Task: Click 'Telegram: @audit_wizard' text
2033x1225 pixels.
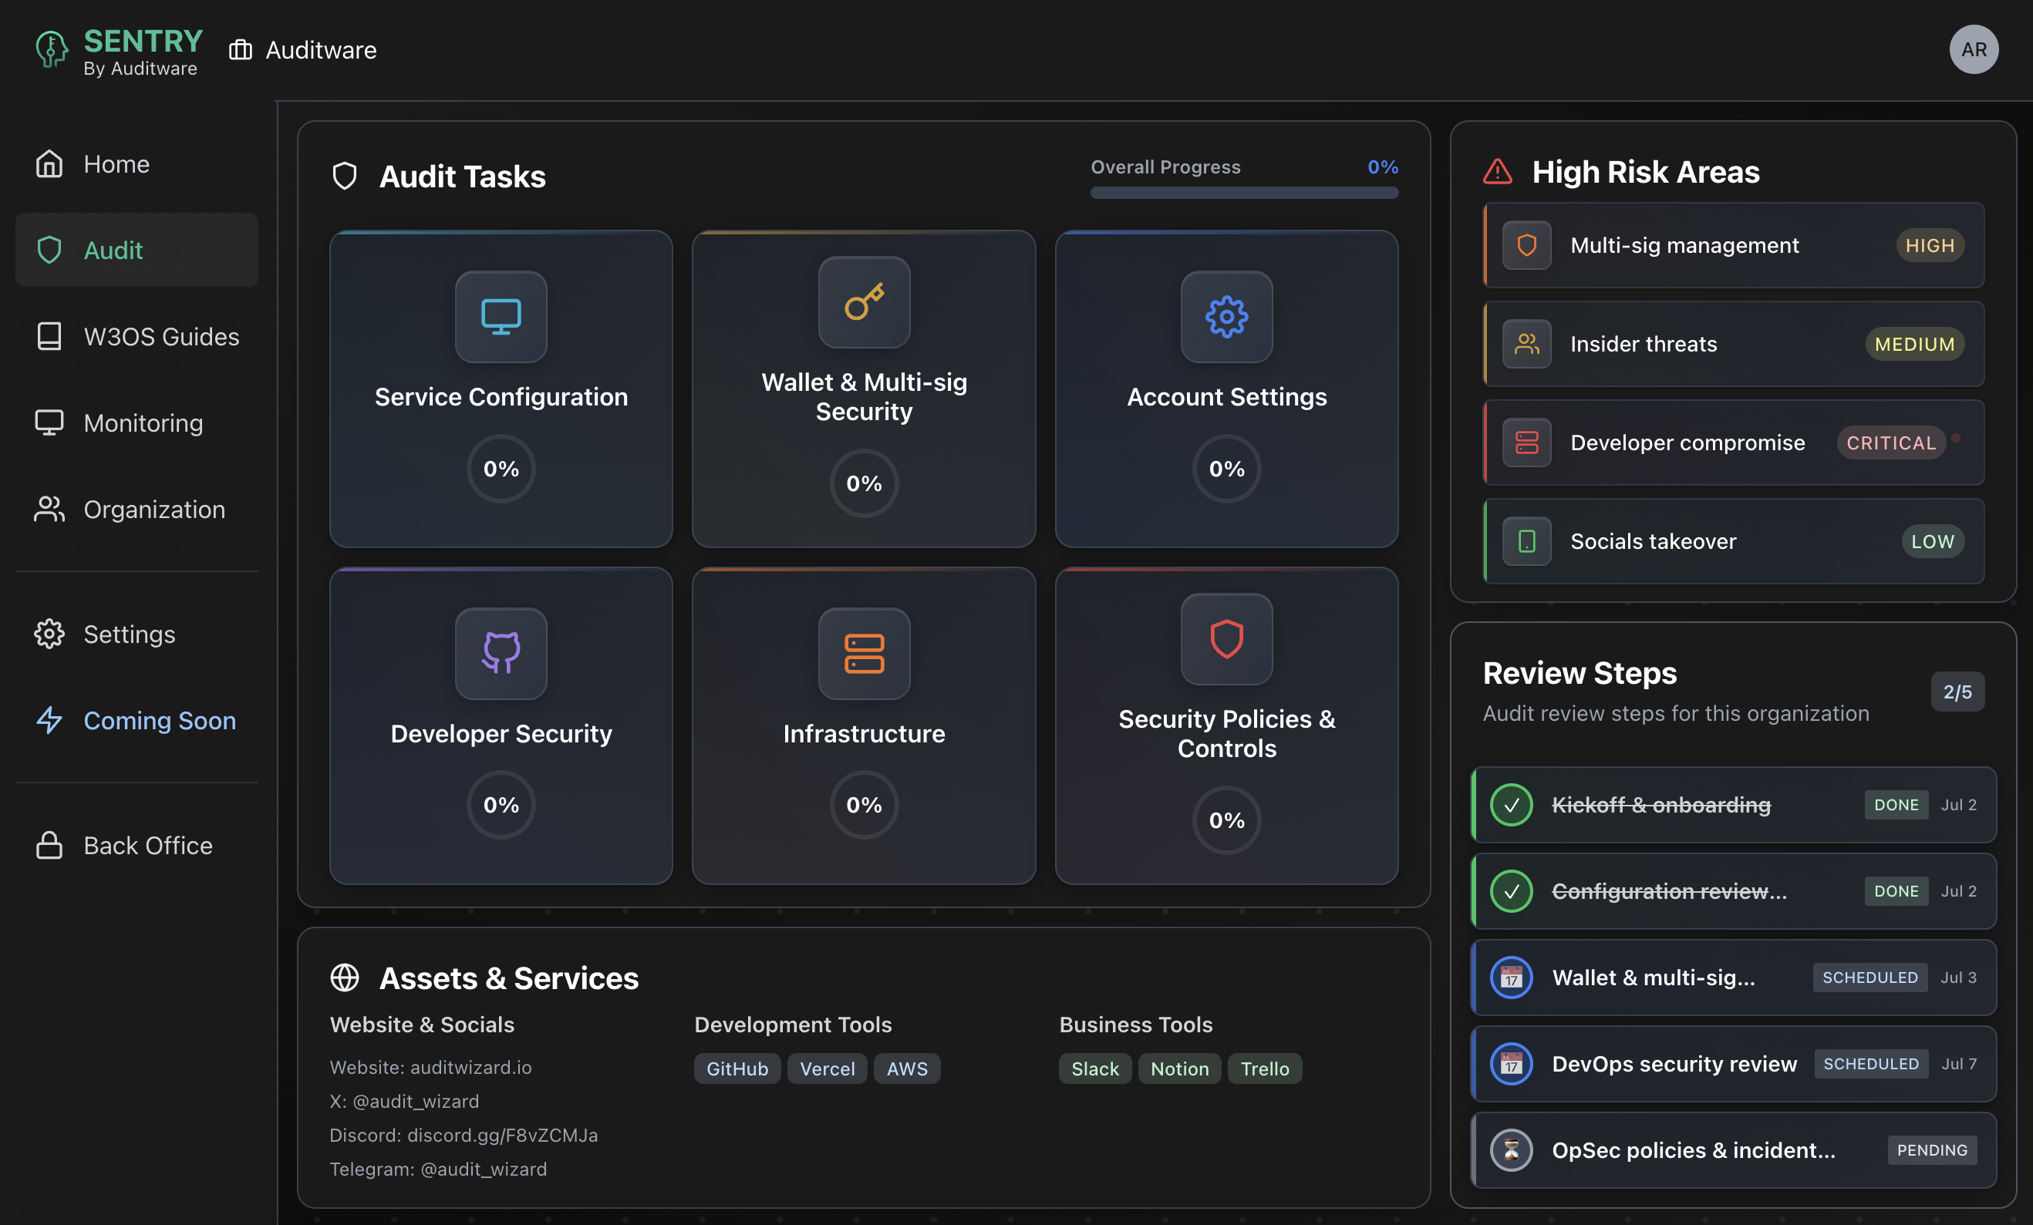Action: 438,1169
